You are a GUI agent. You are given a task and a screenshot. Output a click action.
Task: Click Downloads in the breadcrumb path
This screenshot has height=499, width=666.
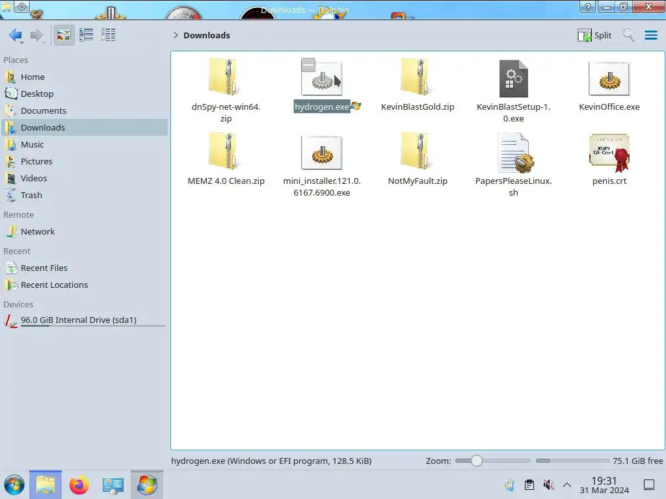[x=207, y=35]
